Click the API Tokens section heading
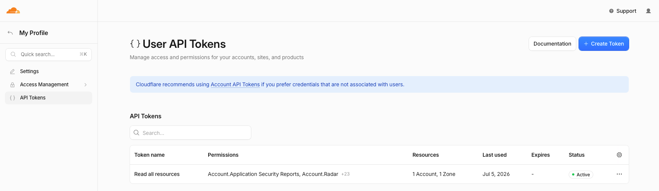Viewport: 659px width, 191px height. click(145, 116)
